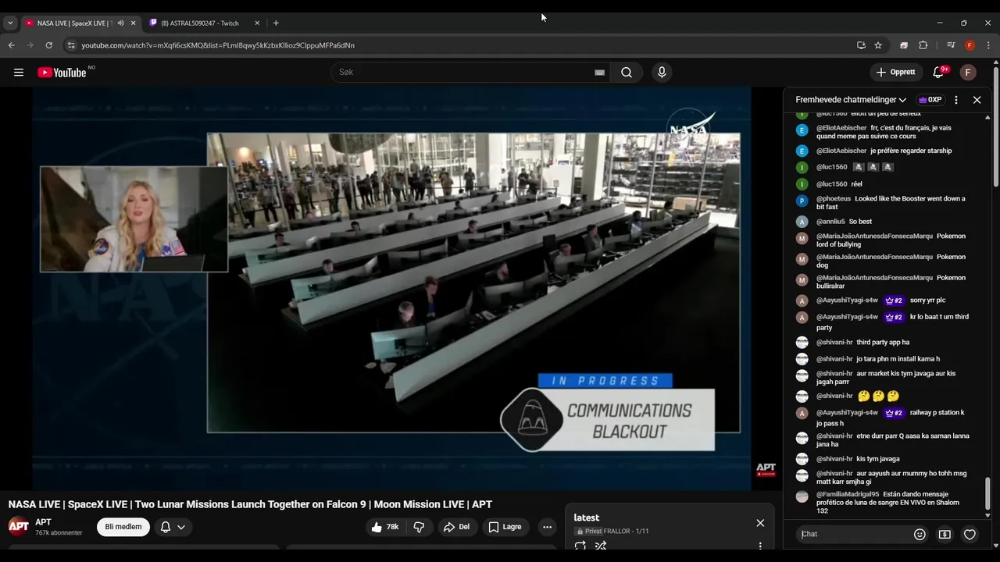Click the Bli medlem button
This screenshot has width=1000, height=562.
tap(123, 527)
